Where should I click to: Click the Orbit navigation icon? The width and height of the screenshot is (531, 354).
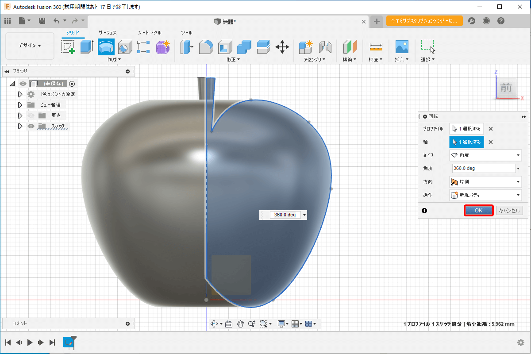click(x=215, y=324)
